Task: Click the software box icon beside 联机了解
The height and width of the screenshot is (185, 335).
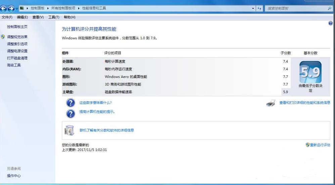Action: [69, 130]
